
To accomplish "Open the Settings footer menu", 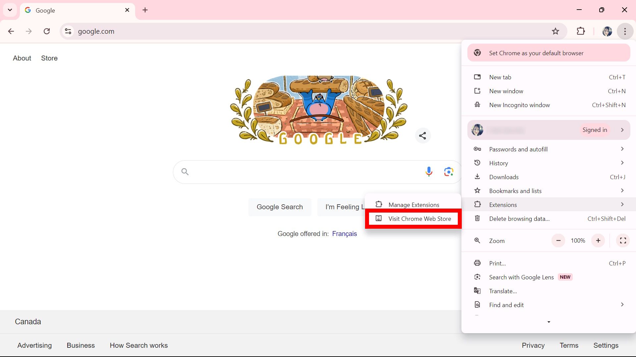I will tap(606, 345).
